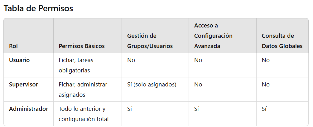
Task: Click Administrador's "Sí" under Gestión de Grupos/Usuarios
Action: click(x=130, y=109)
